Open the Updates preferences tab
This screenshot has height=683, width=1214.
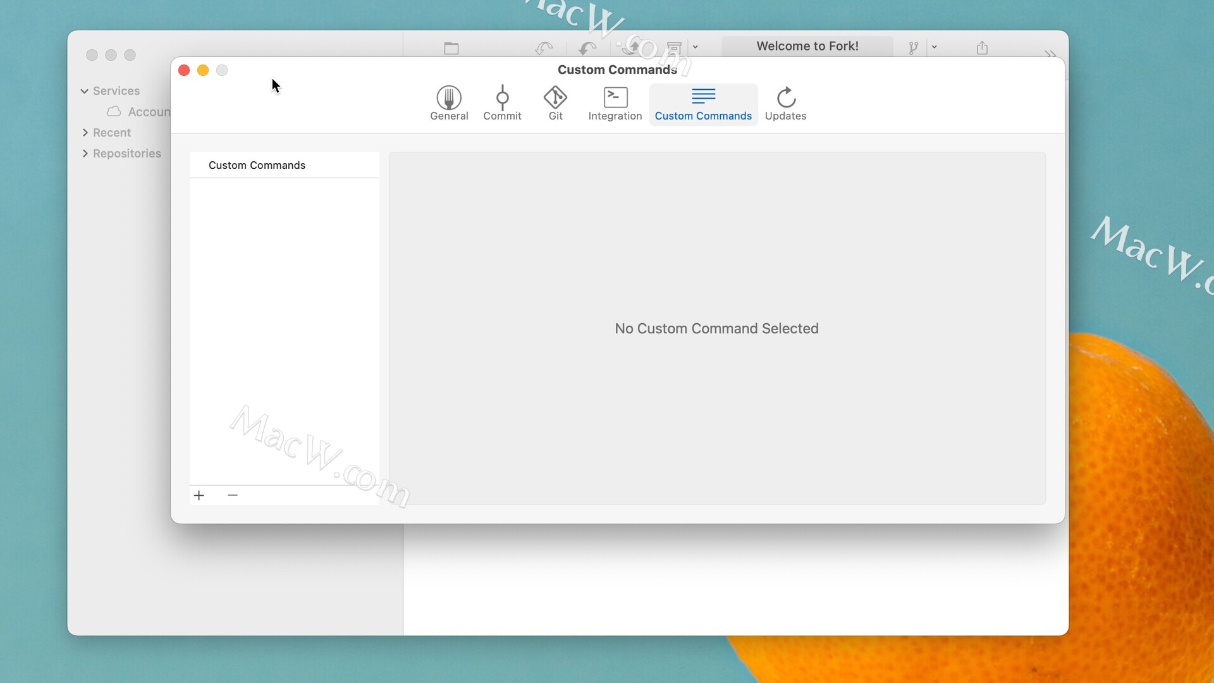[785, 104]
